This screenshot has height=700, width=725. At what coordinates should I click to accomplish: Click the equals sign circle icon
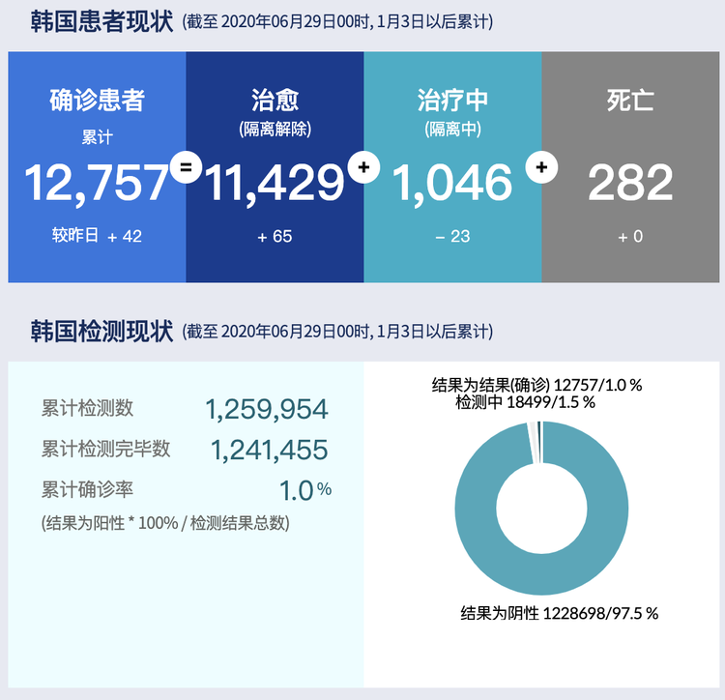pyautogui.click(x=186, y=167)
